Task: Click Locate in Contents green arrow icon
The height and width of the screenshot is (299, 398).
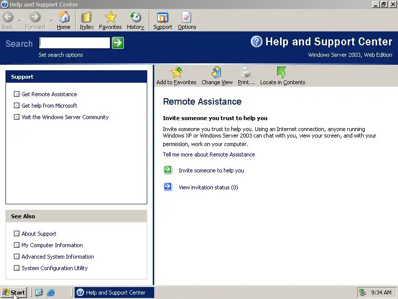Action: (x=281, y=72)
